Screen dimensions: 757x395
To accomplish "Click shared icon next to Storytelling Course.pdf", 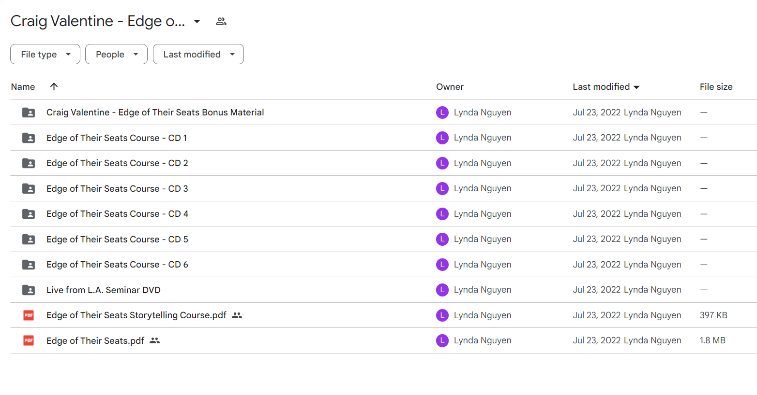I will pos(237,315).
